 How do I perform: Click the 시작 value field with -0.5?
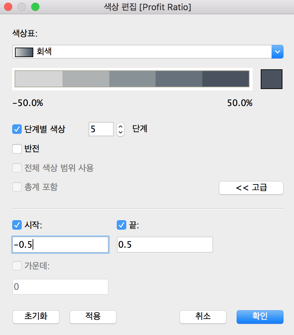click(60, 245)
